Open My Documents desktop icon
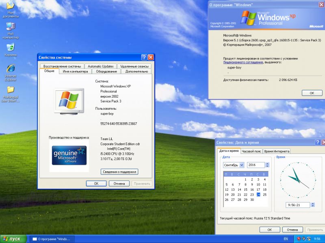The width and height of the screenshot is (325, 243). 11,9
